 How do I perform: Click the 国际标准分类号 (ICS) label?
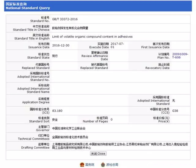pyautogui.click(x=40, y=111)
